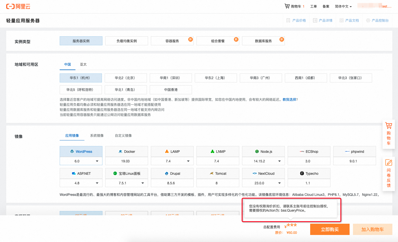This screenshot has width=398, height=242.
Task: Choose region 中国香港
Action: point(171,90)
